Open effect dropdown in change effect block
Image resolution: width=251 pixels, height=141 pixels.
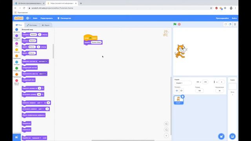[40, 103]
